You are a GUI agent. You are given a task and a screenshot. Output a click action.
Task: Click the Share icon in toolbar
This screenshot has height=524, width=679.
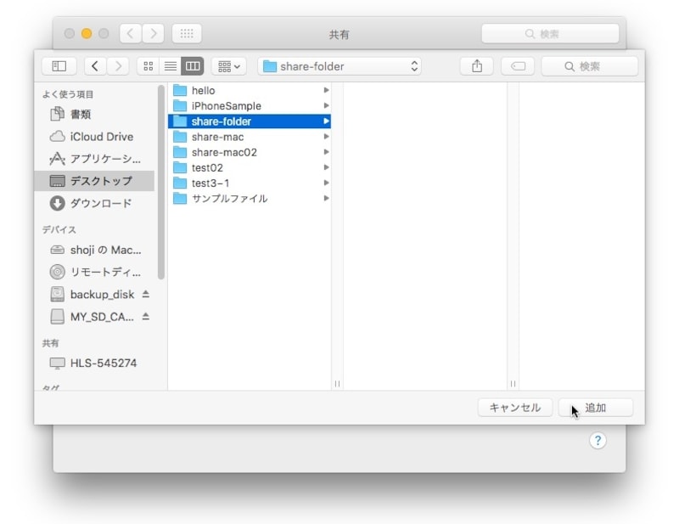[476, 66]
